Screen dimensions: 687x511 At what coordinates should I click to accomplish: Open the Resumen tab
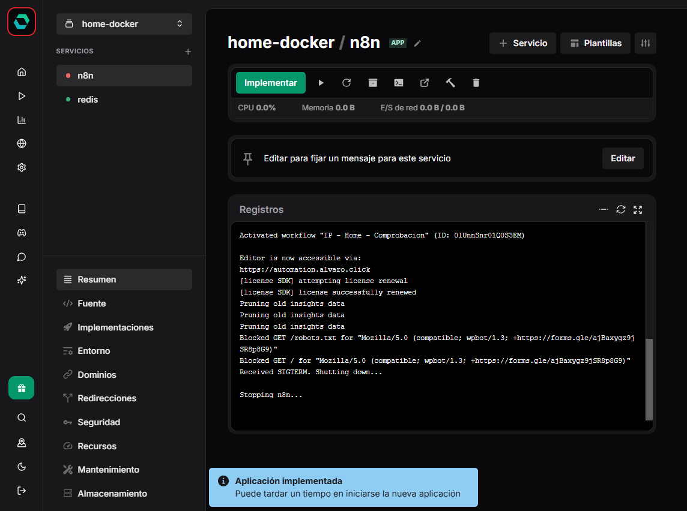(124, 279)
